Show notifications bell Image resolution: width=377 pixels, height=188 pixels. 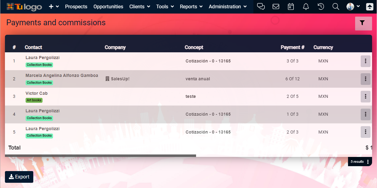point(306,6)
